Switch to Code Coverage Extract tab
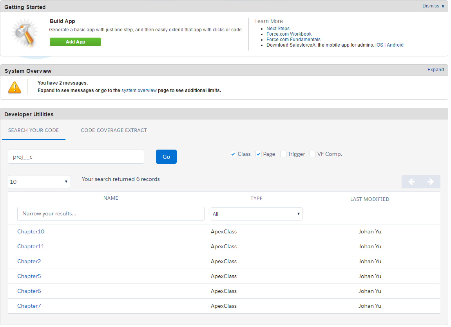Viewport: 451px width, 327px height. pyautogui.click(x=114, y=130)
